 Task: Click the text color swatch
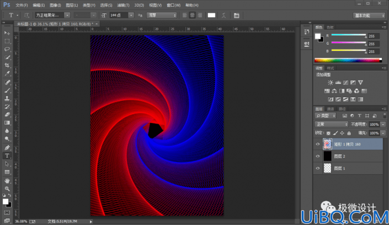211,15
